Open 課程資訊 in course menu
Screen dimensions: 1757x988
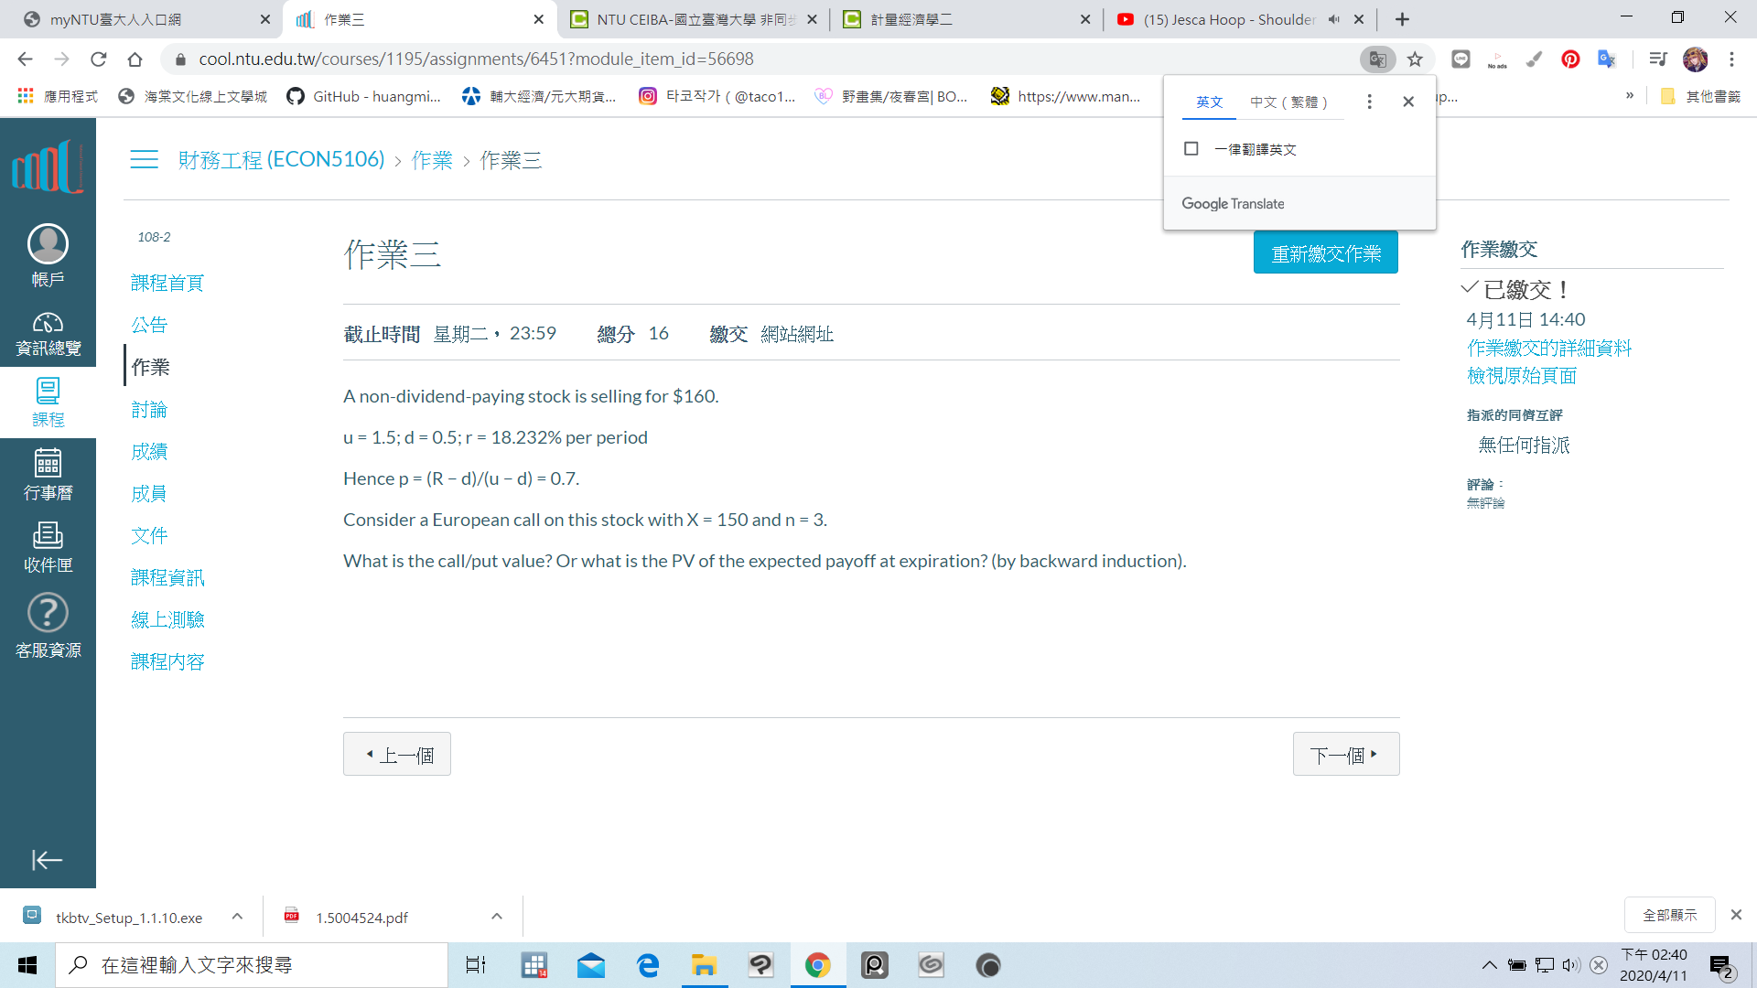pos(167,577)
